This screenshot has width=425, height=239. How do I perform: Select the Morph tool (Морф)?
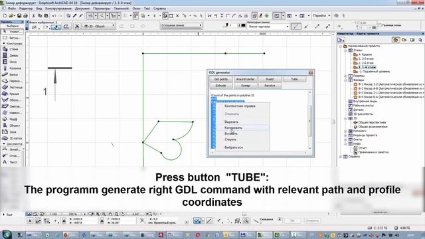[x=12, y=119]
